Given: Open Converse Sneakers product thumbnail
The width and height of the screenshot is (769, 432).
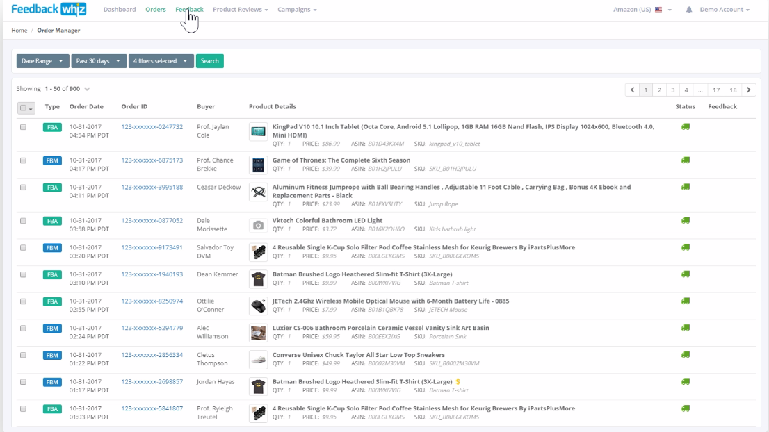Looking at the screenshot, I should click(x=258, y=360).
